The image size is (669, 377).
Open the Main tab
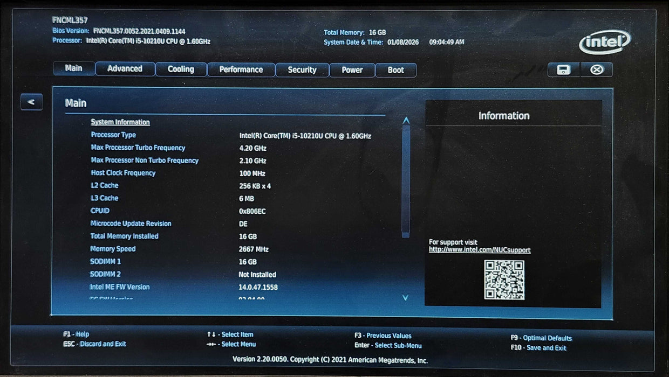coord(74,68)
